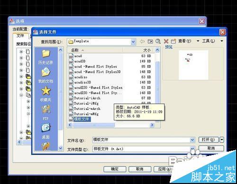The image size is (237, 184).
Task: Open the My Documents (我的文档) places icon
Action: point(46,72)
